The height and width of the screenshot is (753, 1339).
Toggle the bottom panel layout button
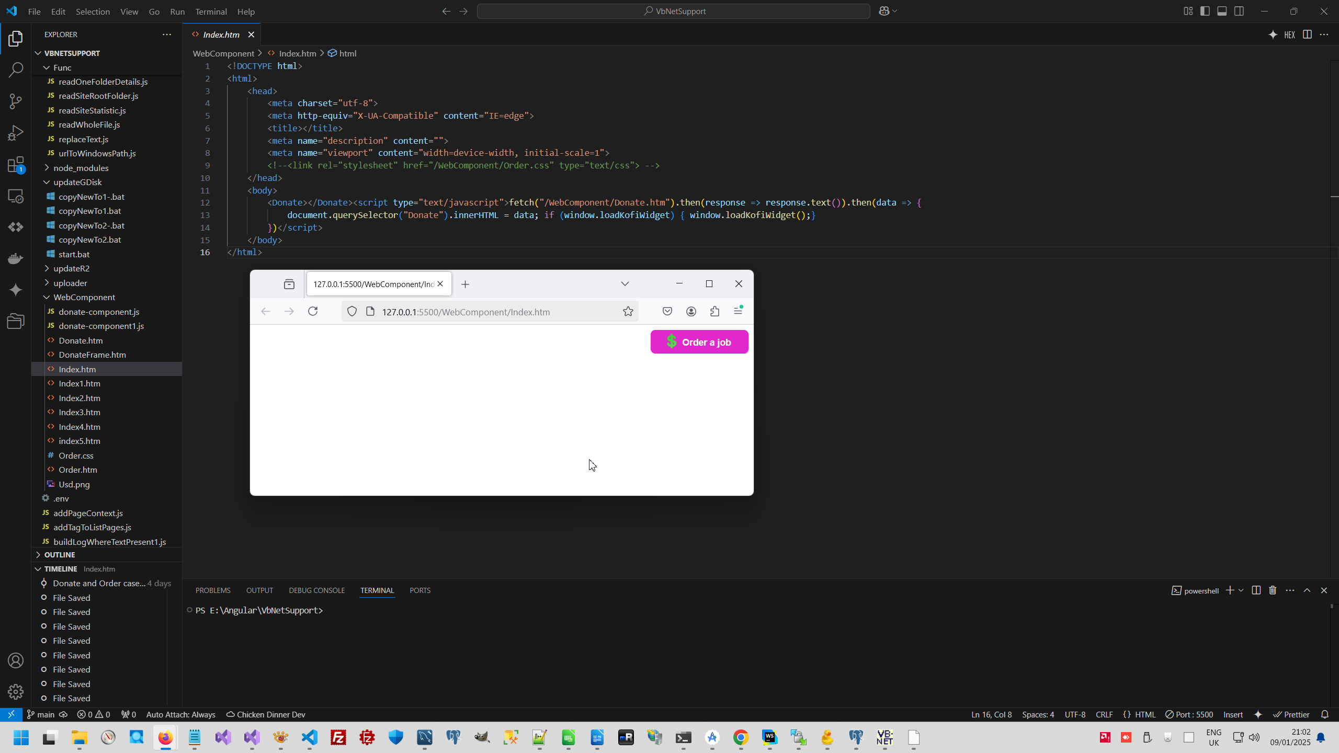pos(1222,11)
